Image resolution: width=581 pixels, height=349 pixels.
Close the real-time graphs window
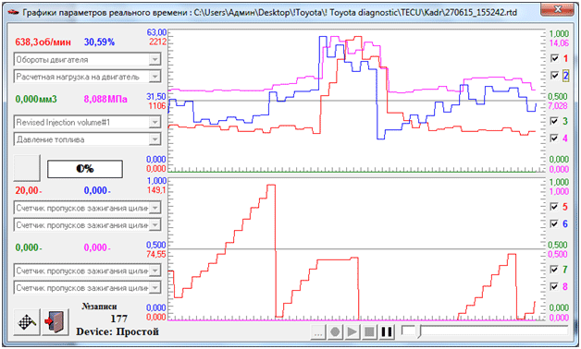558,9
